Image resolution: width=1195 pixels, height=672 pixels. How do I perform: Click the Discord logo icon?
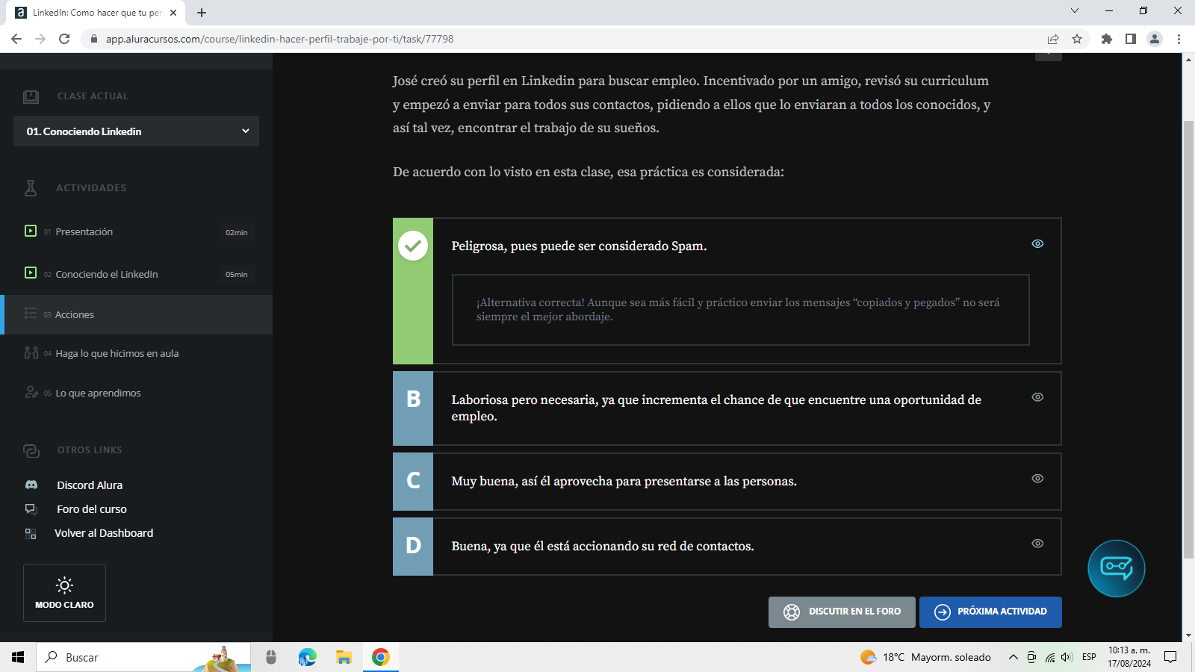31,485
